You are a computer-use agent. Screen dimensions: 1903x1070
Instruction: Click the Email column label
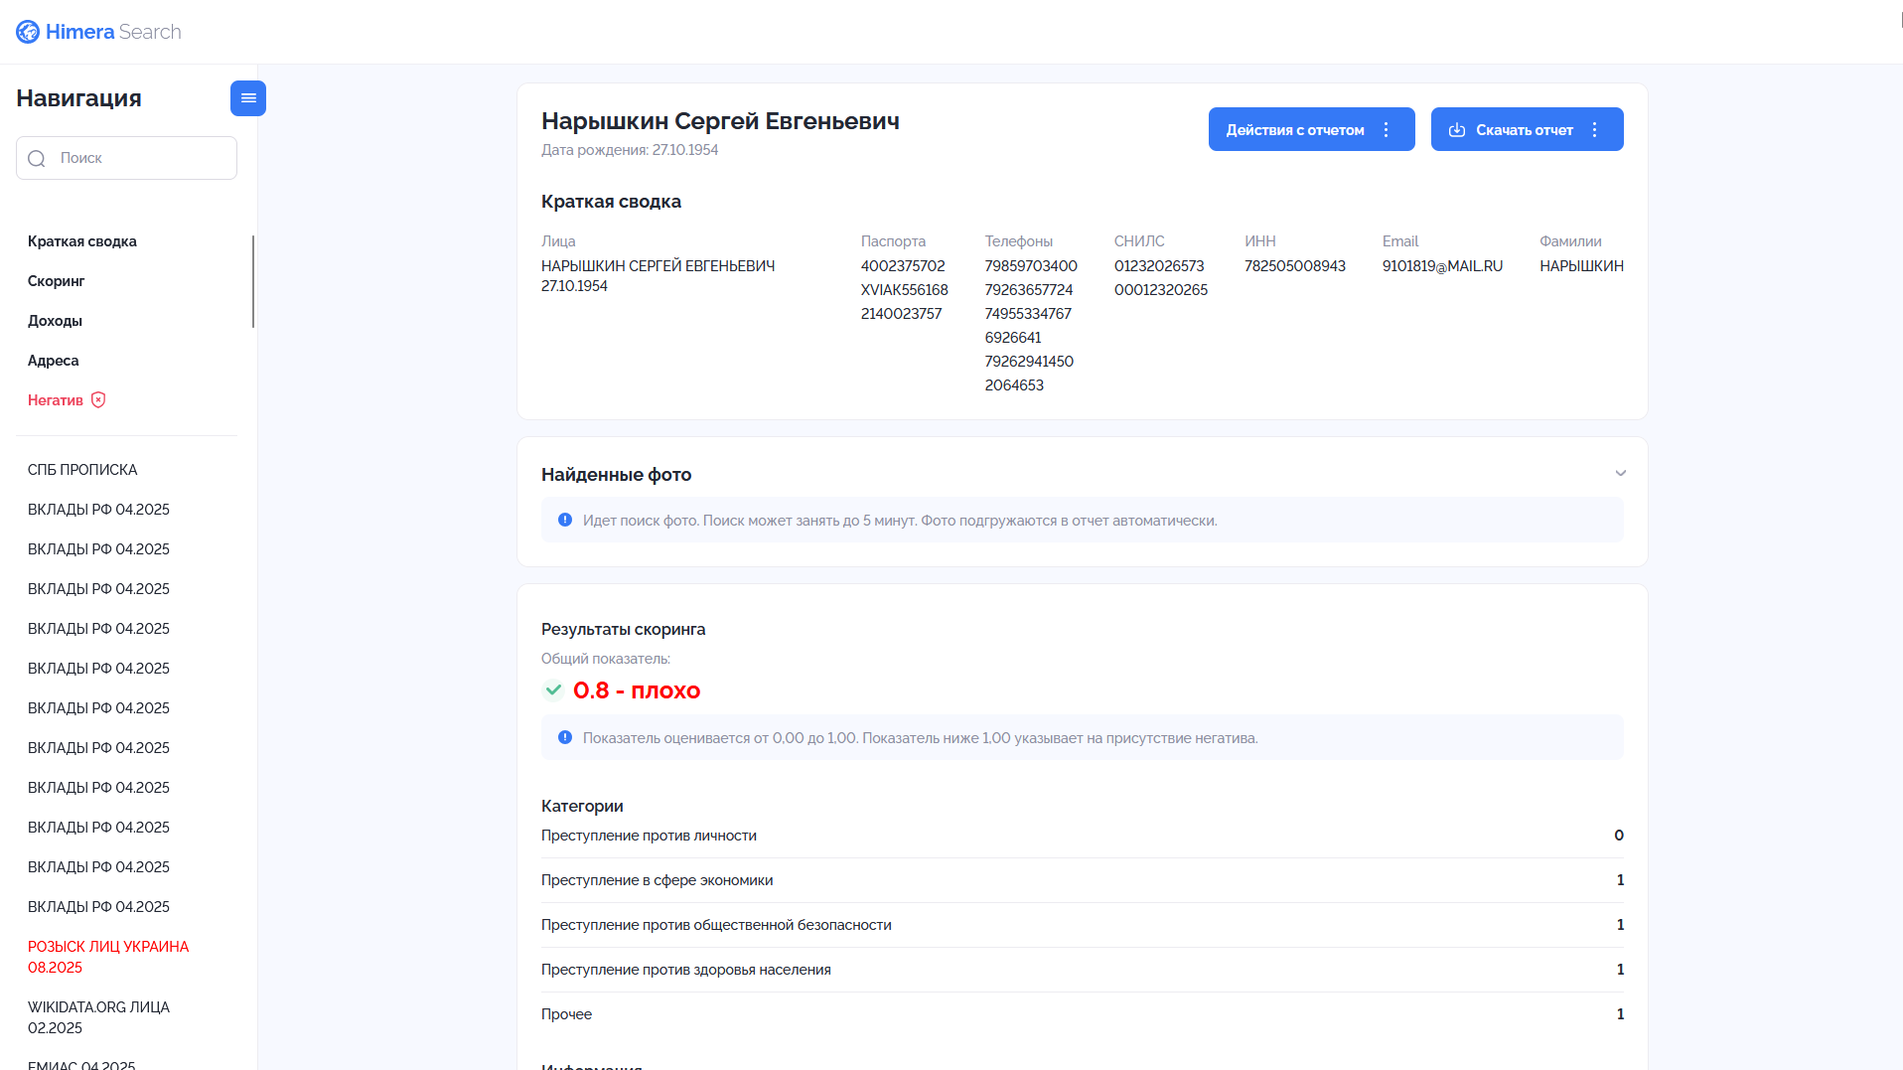coord(1400,241)
